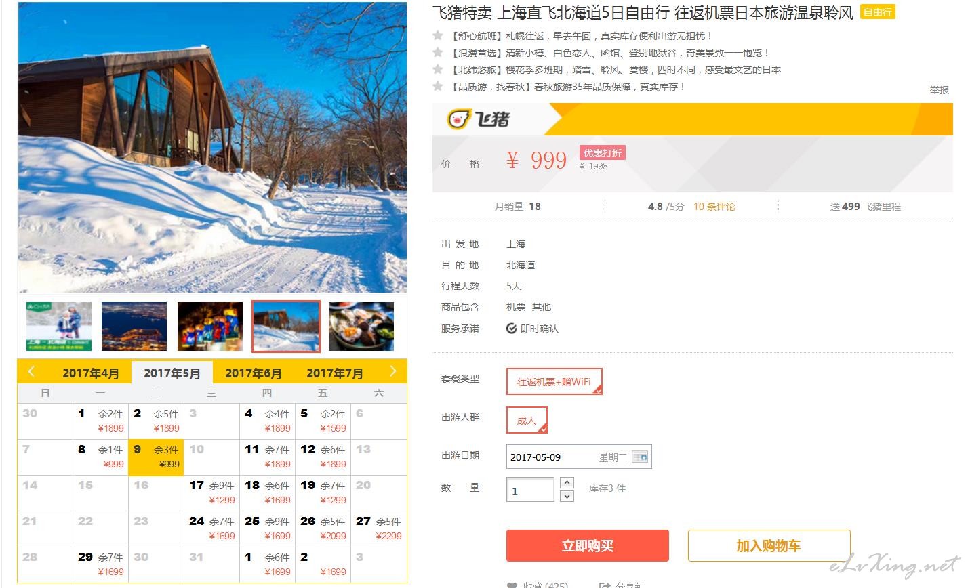Switch calendar to 2017年4月 tab
The height and width of the screenshot is (588, 968).
pyautogui.click(x=91, y=373)
